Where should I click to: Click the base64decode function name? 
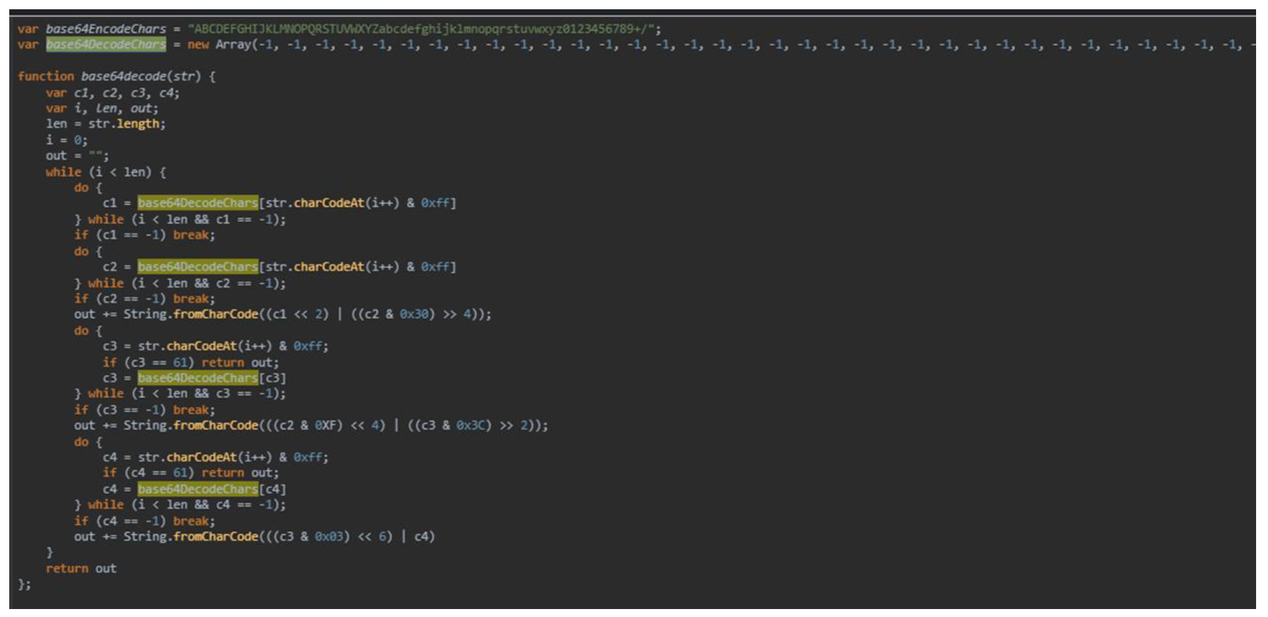[x=124, y=77]
